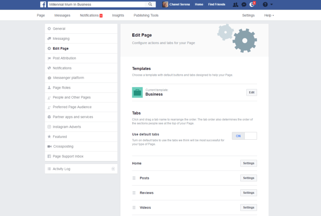Click the Activity Log open arrow icon
The width and height of the screenshot is (321, 216).
(113, 169)
